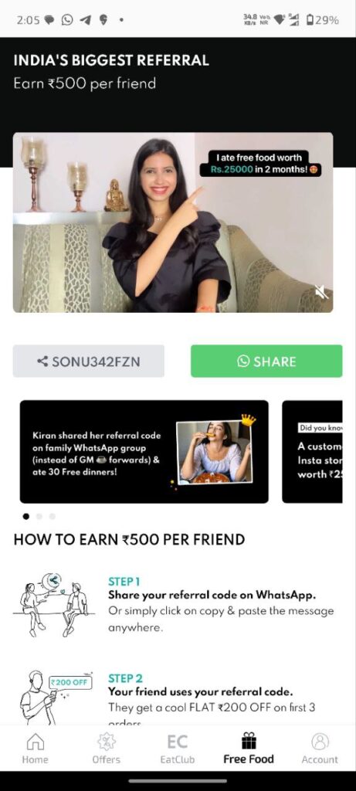Screen dimensions: 356x791
Task: Tap the ₹200 OFF Step 2 illustration
Action: pyautogui.click(x=54, y=698)
